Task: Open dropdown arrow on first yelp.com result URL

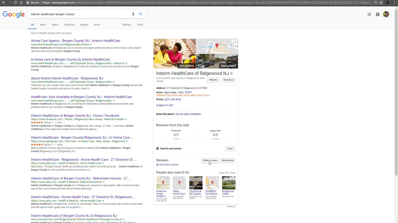Action: click(x=103, y=163)
